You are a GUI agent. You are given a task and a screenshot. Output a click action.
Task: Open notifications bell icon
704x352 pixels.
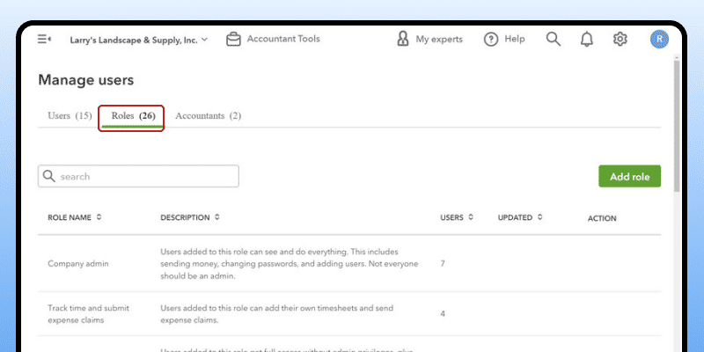[586, 40]
